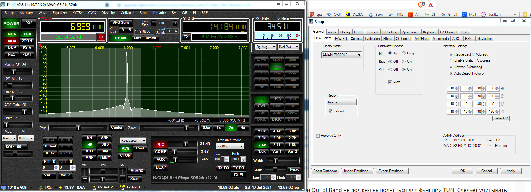
Task: Open the Equalizer menu in Thetis
Action: point(60,13)
